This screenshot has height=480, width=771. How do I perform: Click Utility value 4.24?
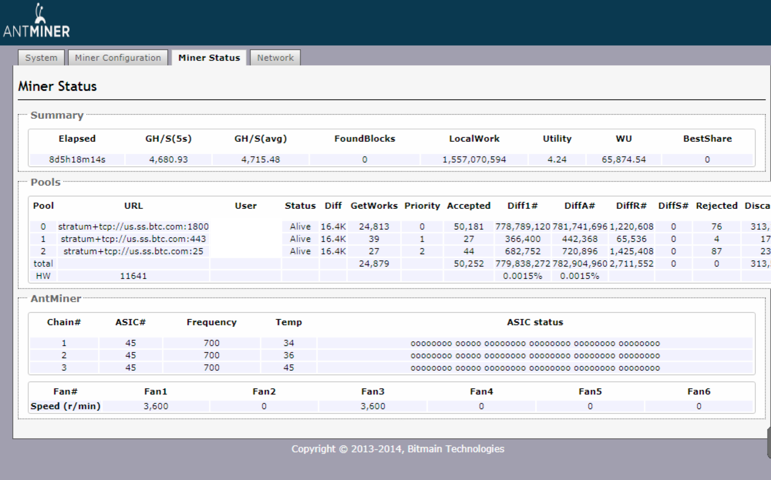[557, 159]
